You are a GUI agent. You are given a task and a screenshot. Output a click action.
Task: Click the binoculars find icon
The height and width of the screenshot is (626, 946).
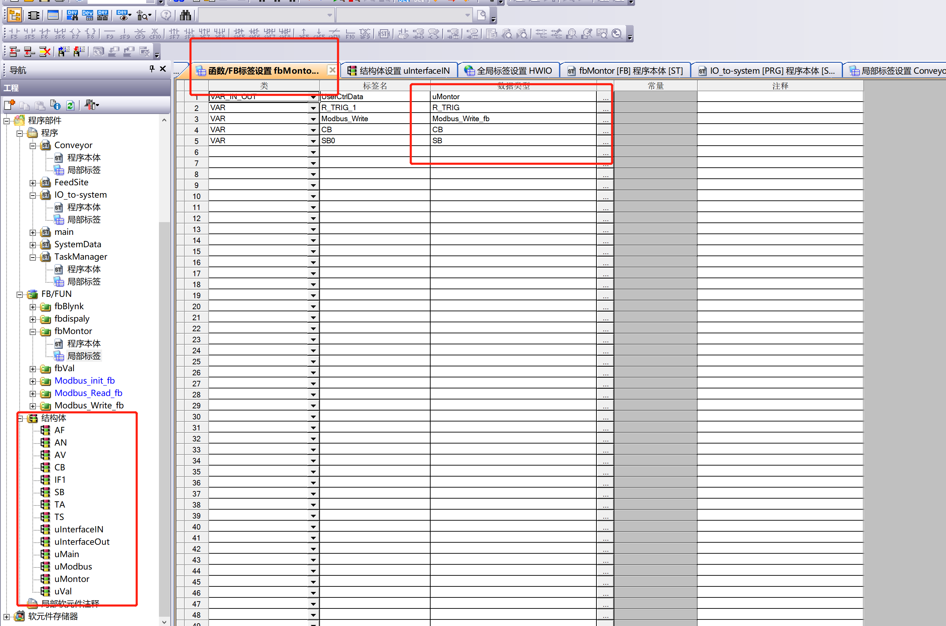(185, 15)
